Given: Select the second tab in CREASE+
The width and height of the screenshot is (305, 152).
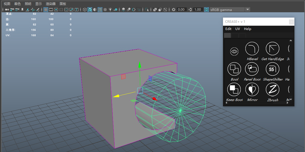Looking at the screenshot, I should pos(235,35).
